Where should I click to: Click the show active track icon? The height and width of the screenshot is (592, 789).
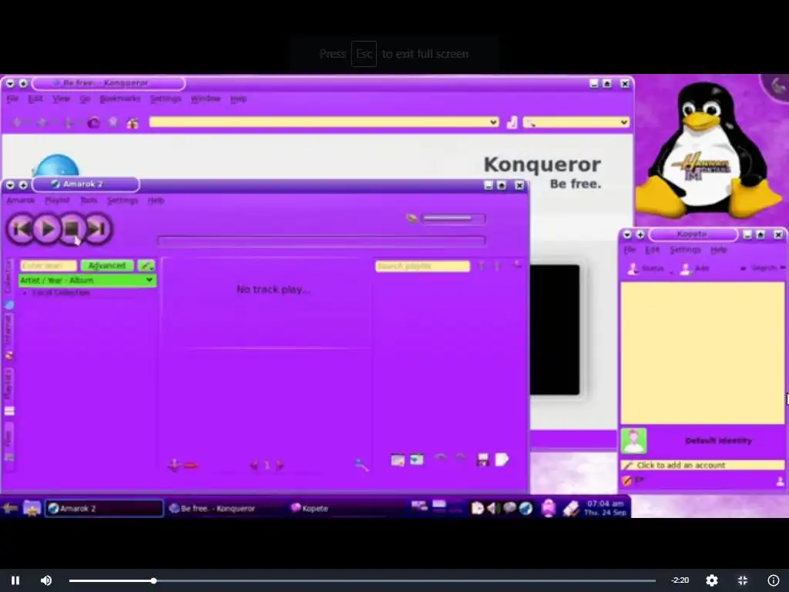pos(417,459)
